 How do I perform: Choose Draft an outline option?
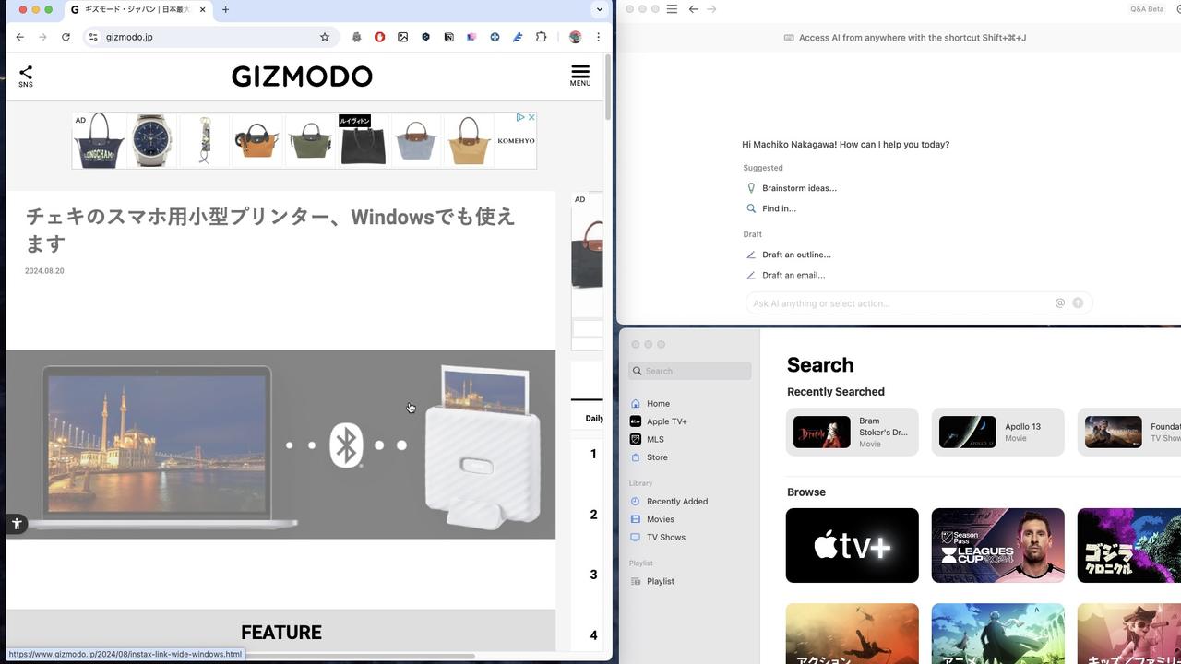click(796, 255)
